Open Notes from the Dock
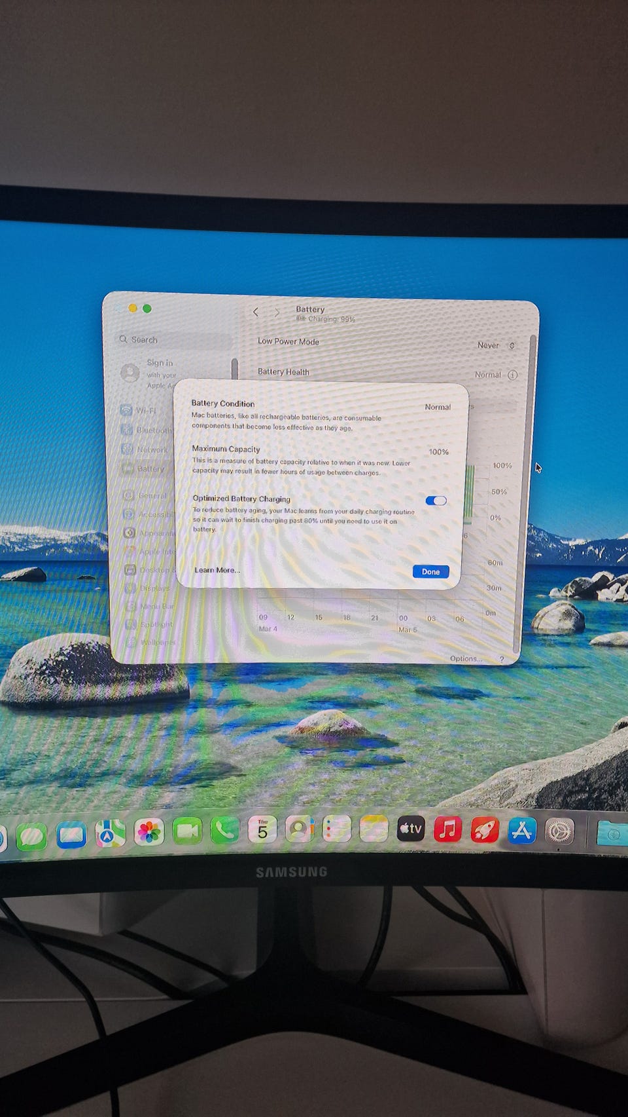The width and height of the screenshot is (628, 1117). 374,829
